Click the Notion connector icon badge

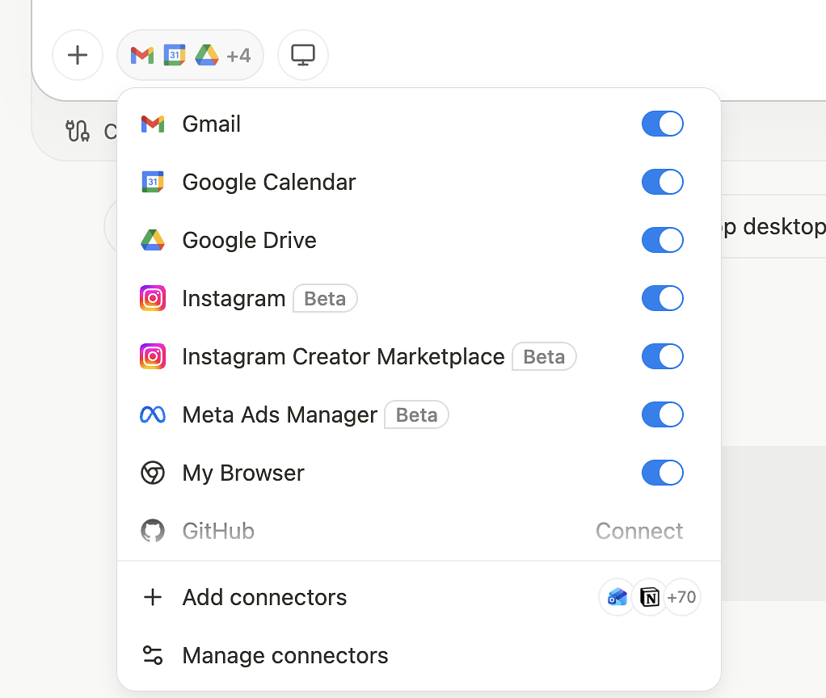(x=650, y=597)
